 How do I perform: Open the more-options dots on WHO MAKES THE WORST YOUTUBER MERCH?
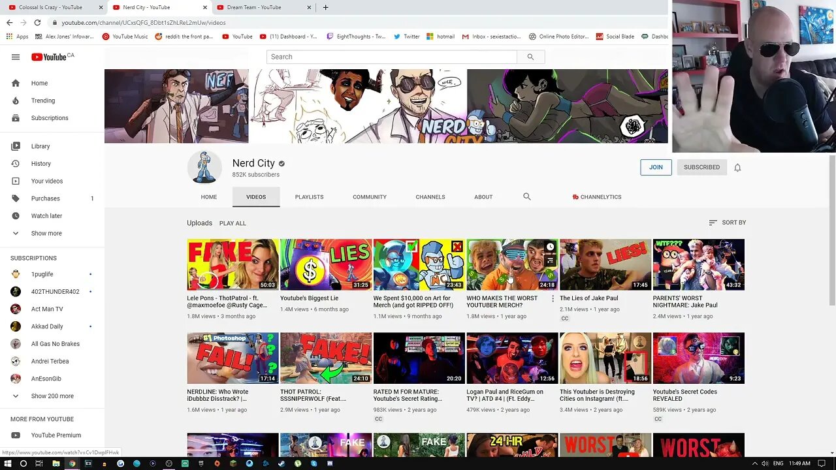tap(553, 299)
